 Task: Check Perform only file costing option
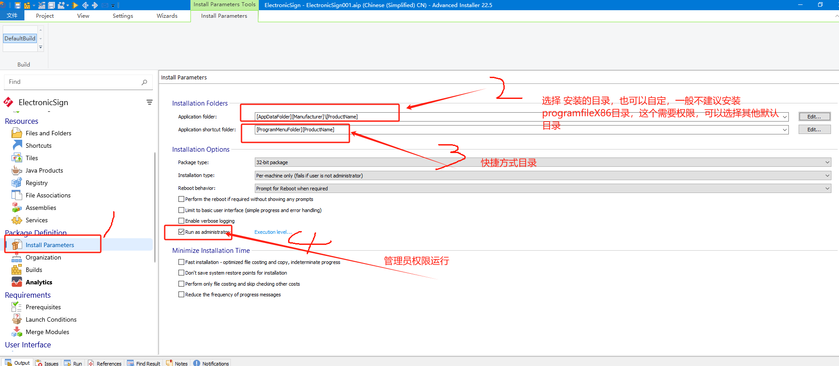pos(181,284)
